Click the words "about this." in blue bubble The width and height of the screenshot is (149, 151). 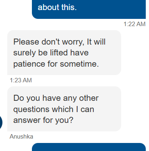click(x=57, y=7)
